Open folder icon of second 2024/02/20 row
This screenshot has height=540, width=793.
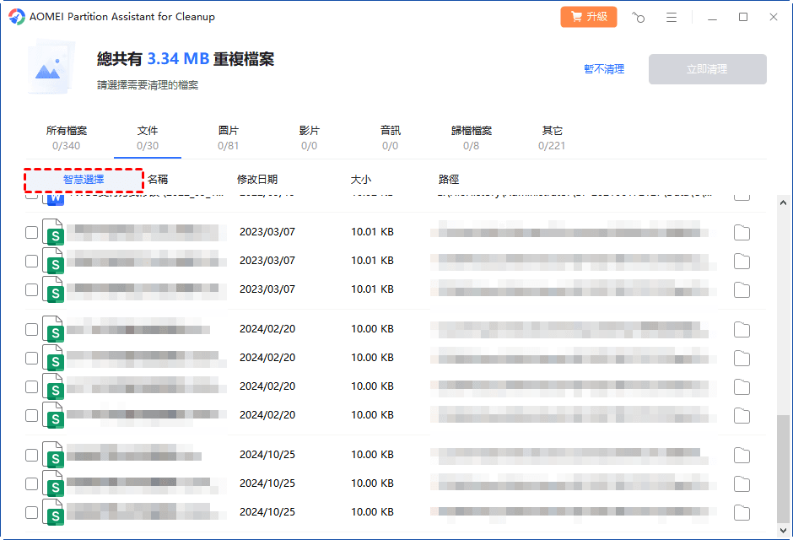tap(742, 359)
